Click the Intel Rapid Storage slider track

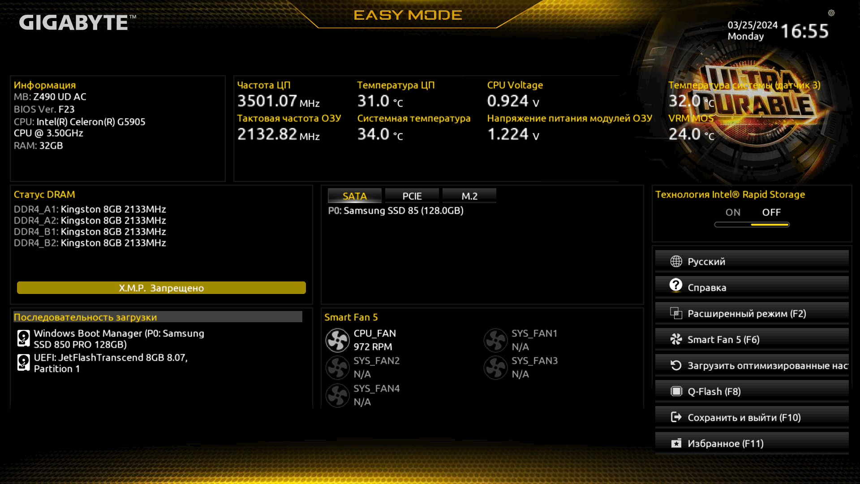(x=752, y=225)
